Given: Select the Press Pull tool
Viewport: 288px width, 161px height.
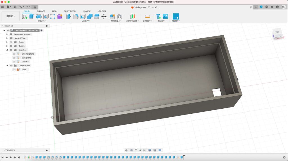Looking at the screenshot, I should [69, 17].
